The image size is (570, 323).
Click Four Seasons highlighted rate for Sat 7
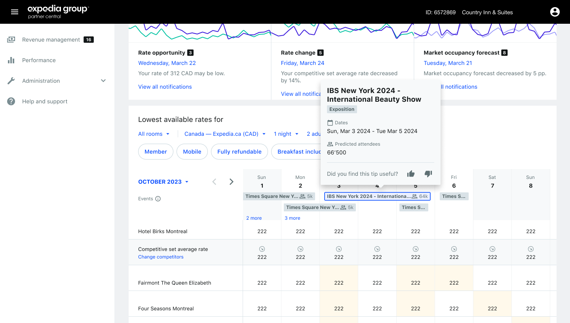(492, 308)
